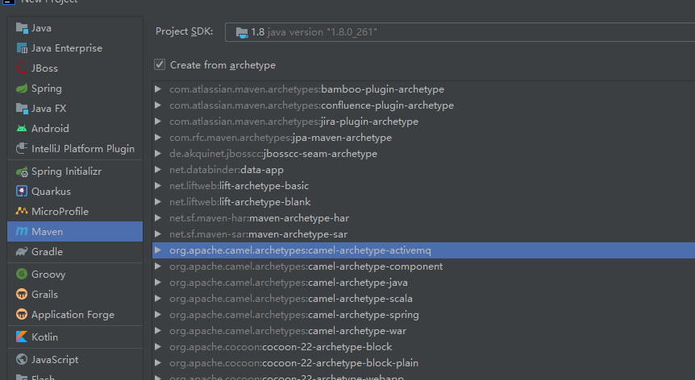Image resolution: width=695 pixels, height=380 pixels.
Task: Expand camel-archetype-java node
Action: (158, 282)
